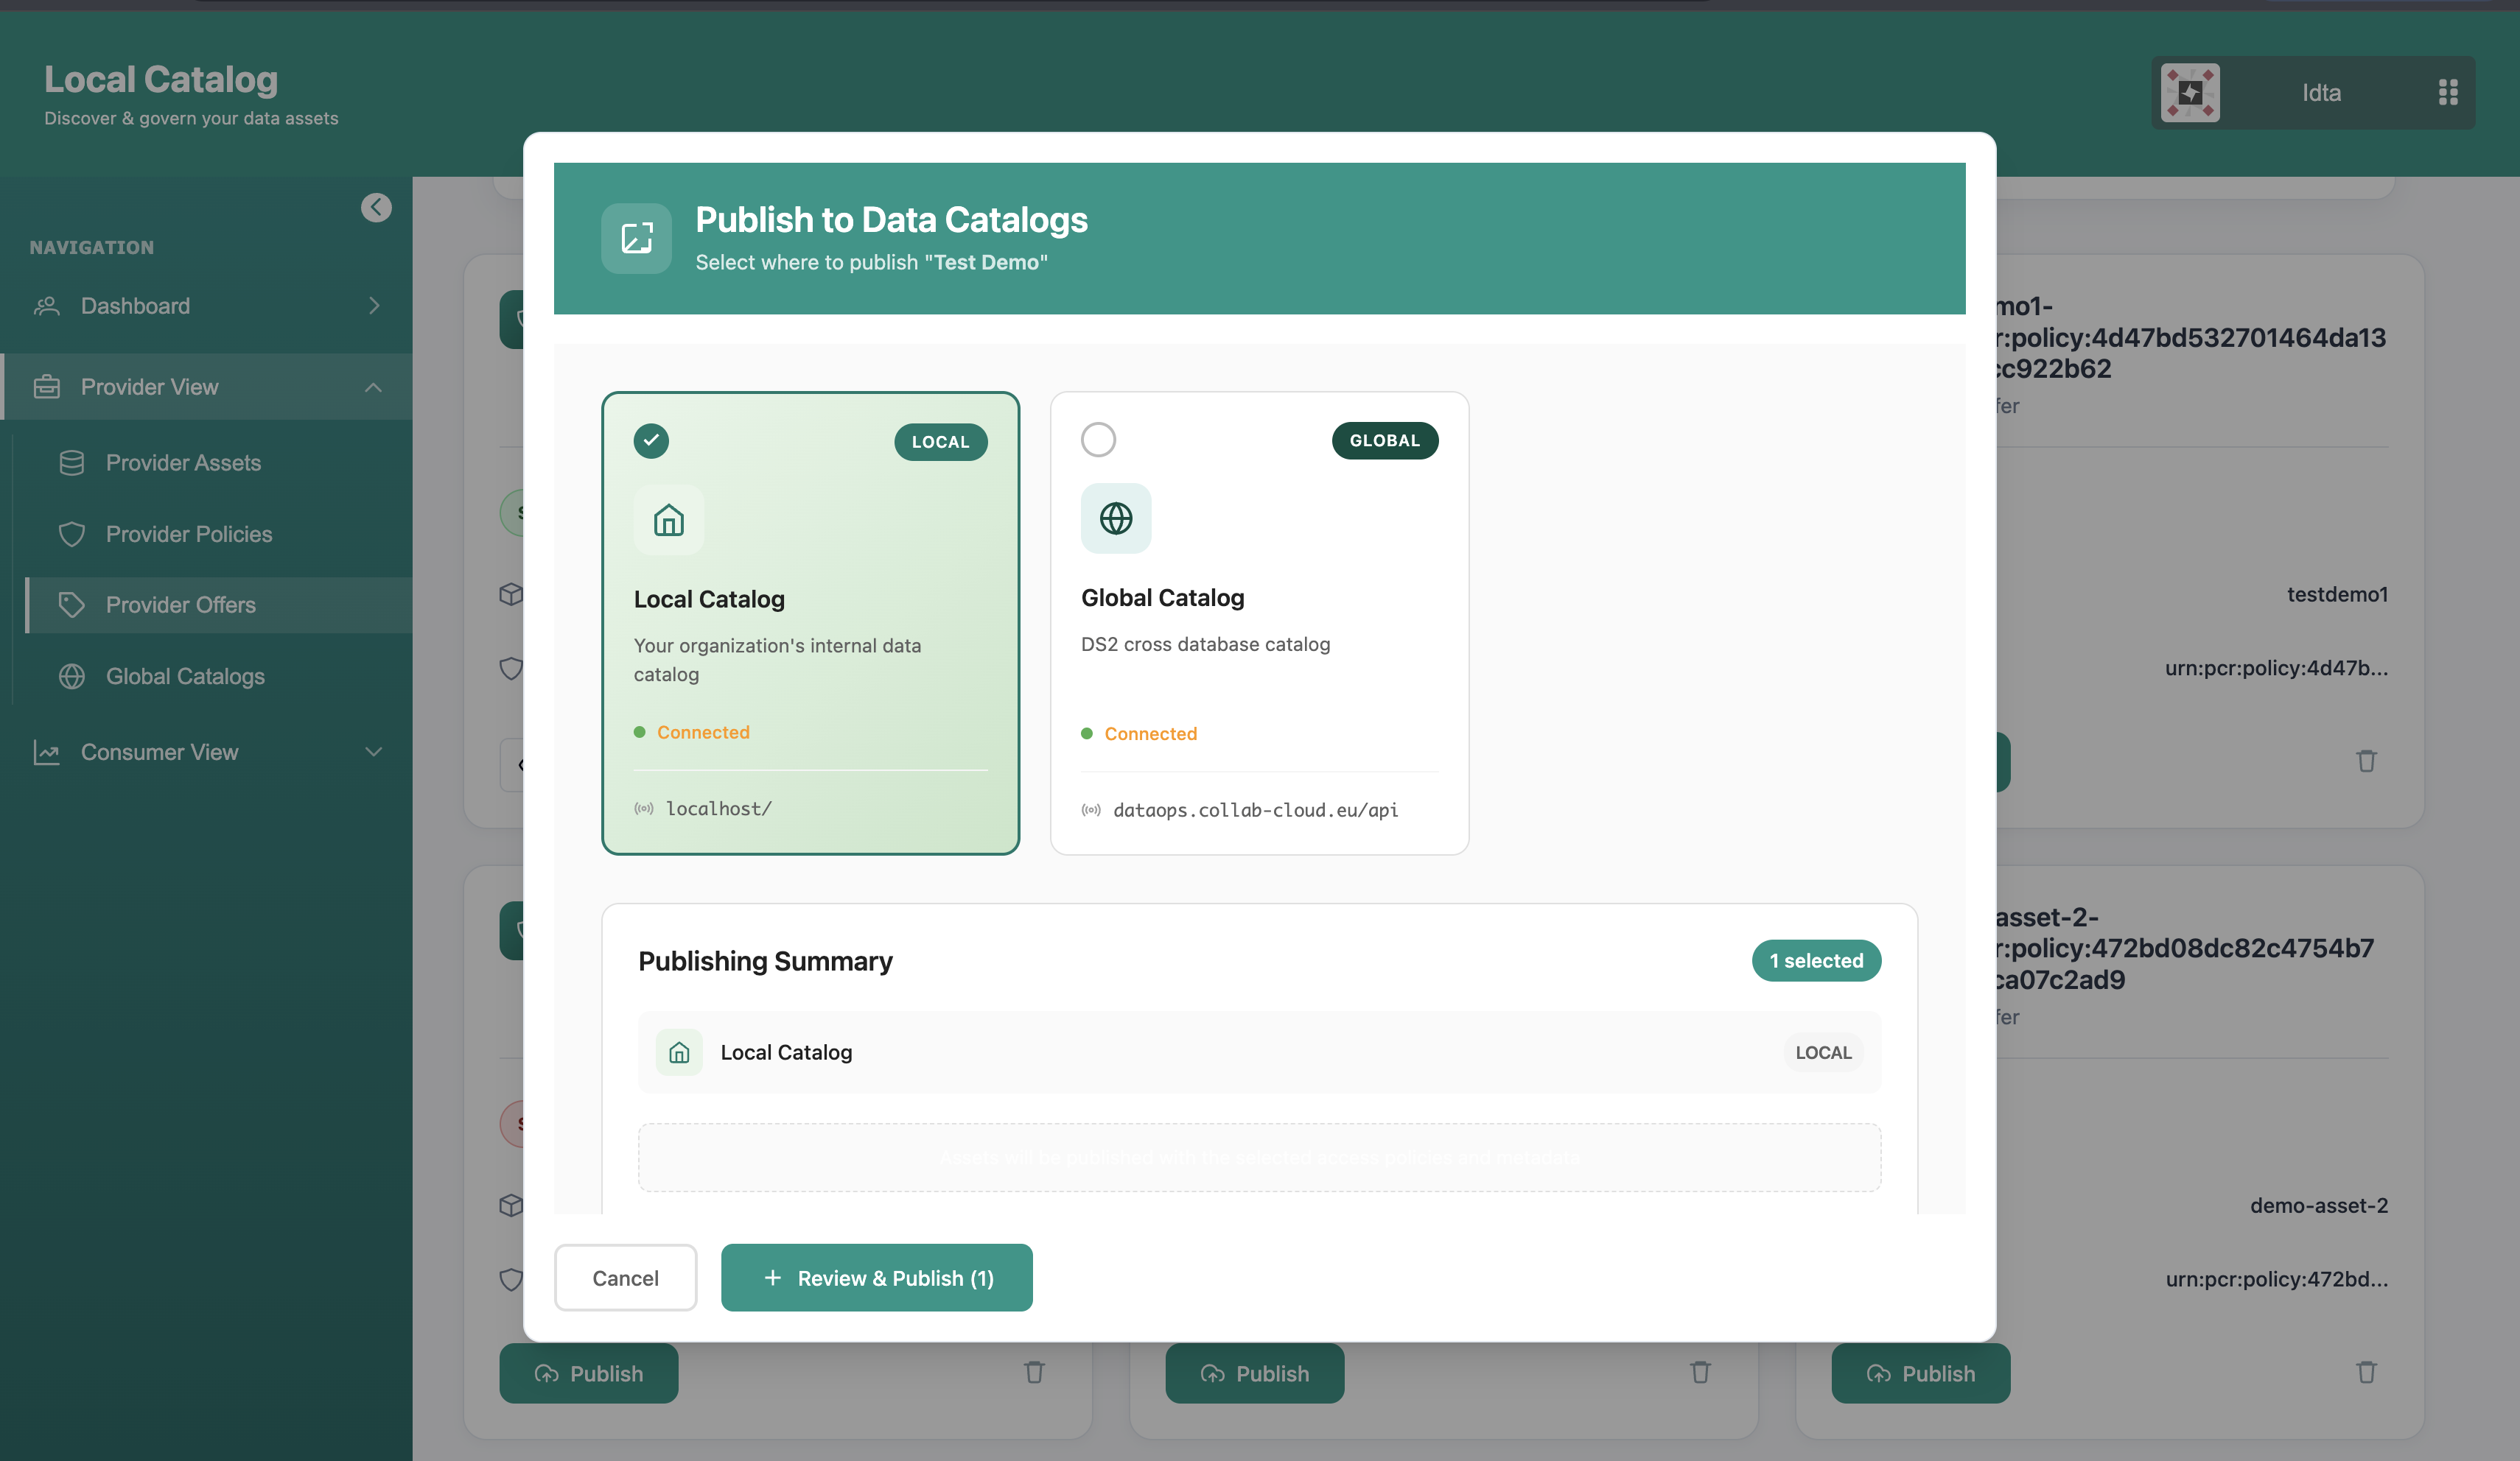Image resolution: width=2520 pixels, height=1461 pixels.
Task: Uncheck the Local Catalog selection checkmark
Action: click(651, 440)
